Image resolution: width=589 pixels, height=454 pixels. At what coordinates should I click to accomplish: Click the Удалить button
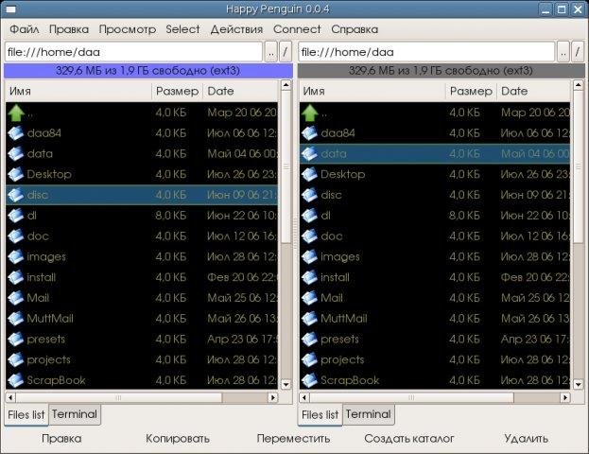[x=526, y=438]
